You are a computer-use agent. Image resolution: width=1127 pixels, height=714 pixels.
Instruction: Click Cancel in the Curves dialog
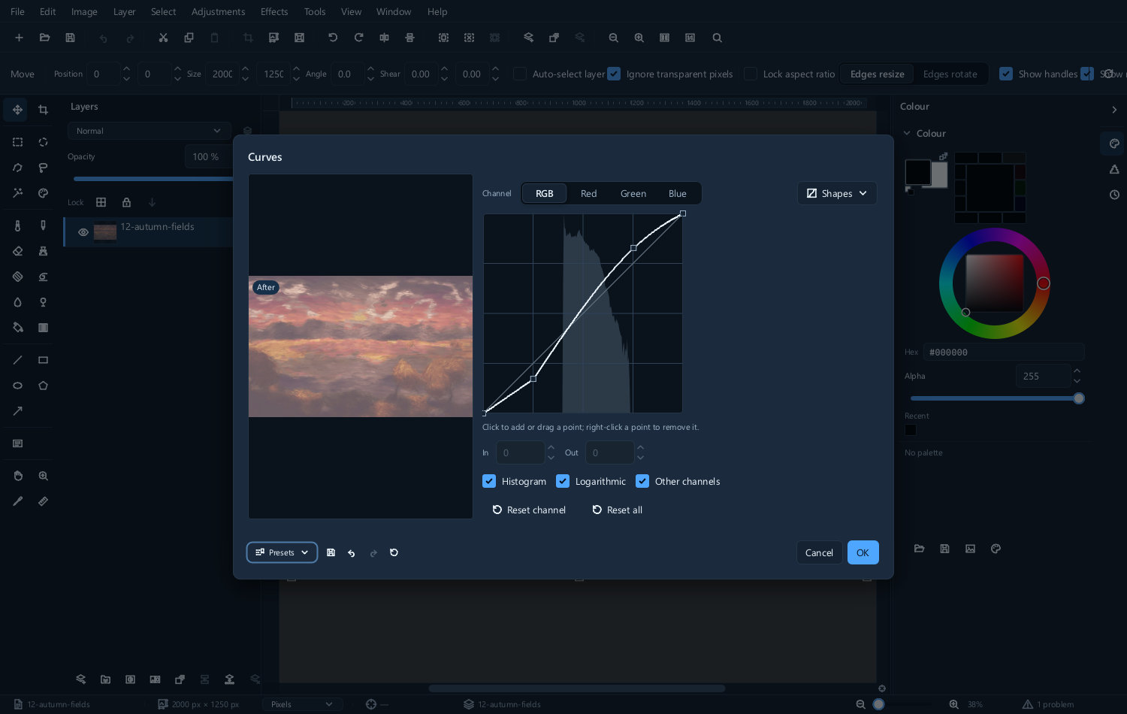tap(819, 552)
